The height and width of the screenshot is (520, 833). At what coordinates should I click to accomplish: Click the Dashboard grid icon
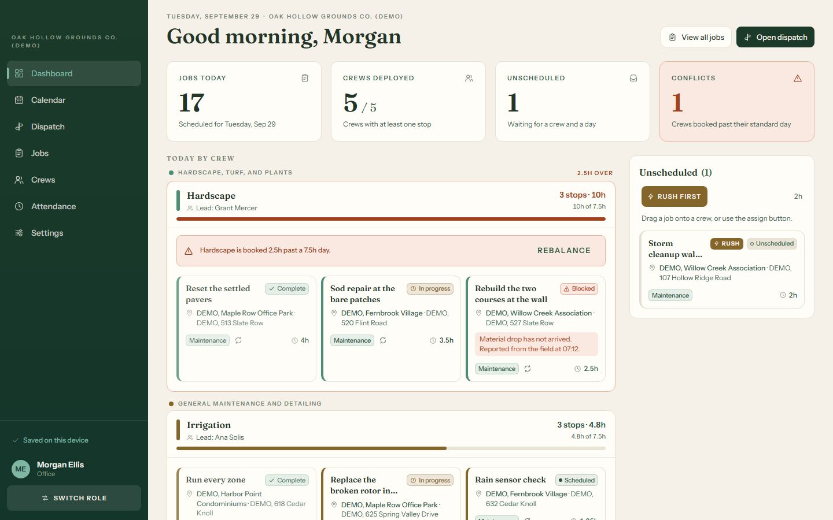(x=19, y=73)
